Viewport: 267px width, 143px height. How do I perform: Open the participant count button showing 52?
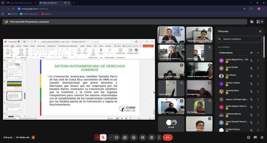pyautogui.click(x=260, y=22)
